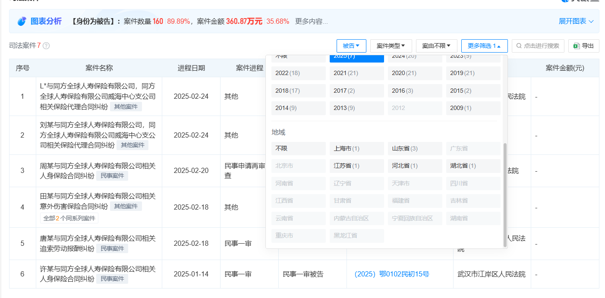Select year filter 2018(17)
Screen dimensions: 605x298
point(299,91)
